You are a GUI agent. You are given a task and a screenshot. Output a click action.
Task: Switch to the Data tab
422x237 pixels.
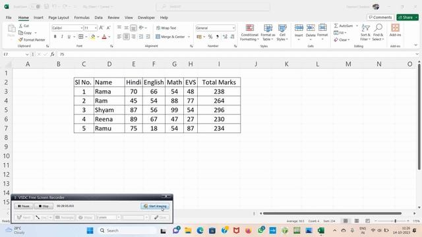98,18
